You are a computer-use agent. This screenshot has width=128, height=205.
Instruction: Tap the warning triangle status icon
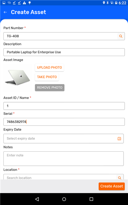[x=25, y=3]
